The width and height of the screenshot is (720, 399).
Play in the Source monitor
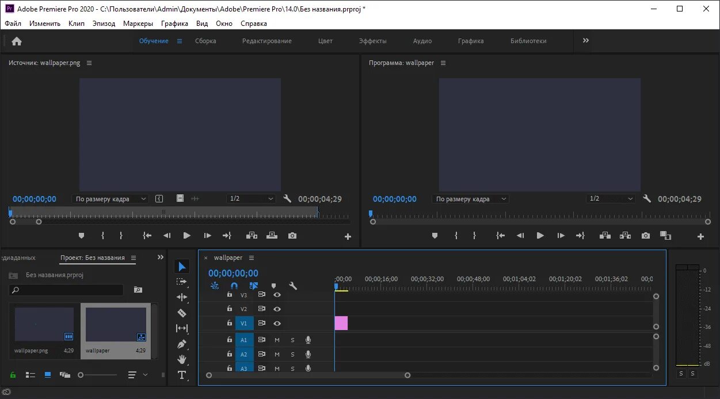click(x=186, y=236)
